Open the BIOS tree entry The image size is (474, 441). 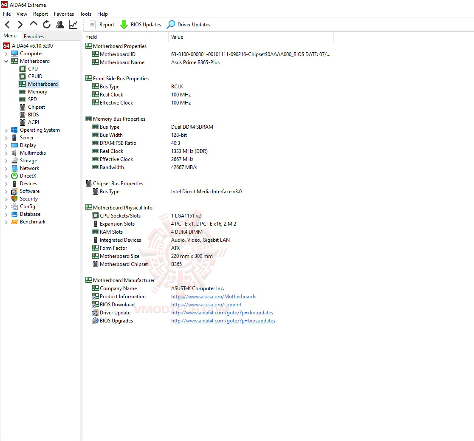pos(33,115)
